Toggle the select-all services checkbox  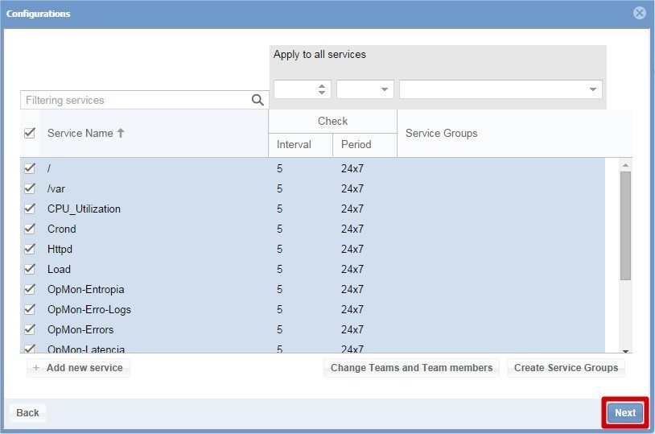[x=30, y=133]
